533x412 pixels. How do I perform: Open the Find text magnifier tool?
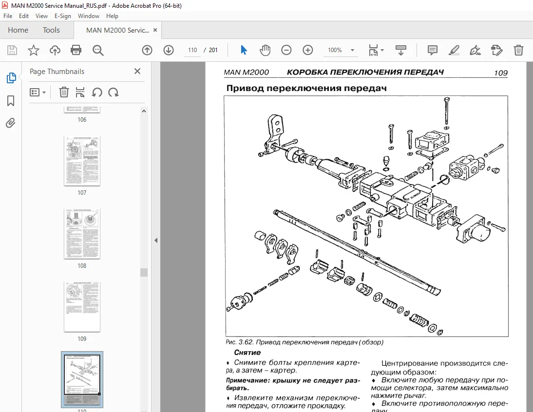(x=98, y=50)
